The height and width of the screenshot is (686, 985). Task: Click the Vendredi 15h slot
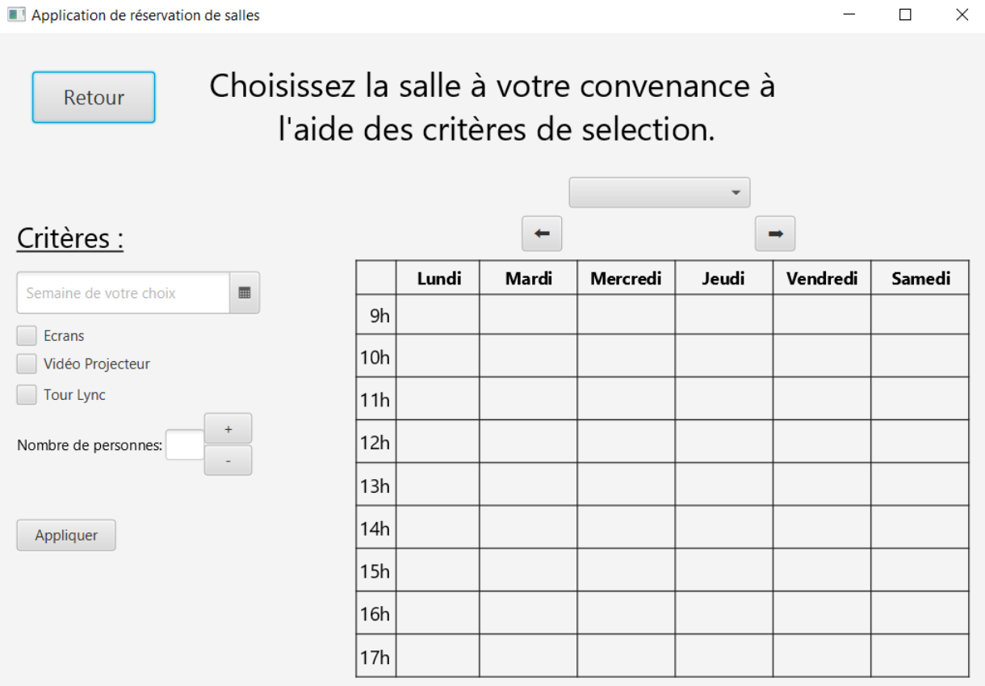[x=821, y=570]
